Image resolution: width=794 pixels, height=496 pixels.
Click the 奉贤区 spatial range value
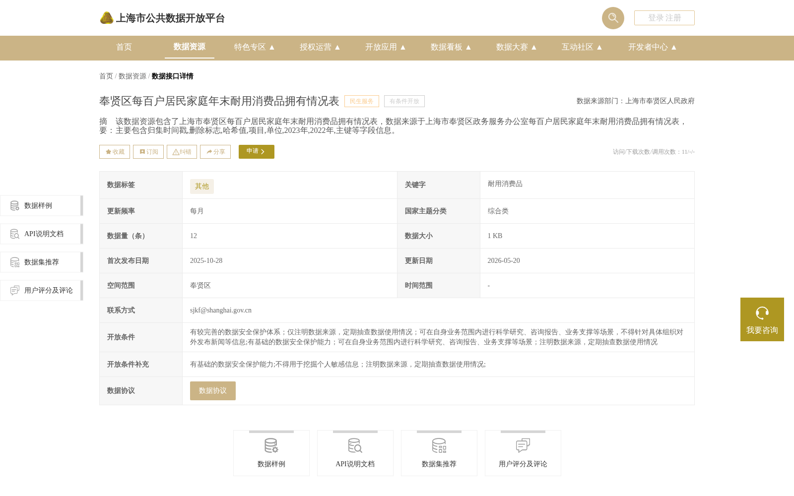(200, 286)
